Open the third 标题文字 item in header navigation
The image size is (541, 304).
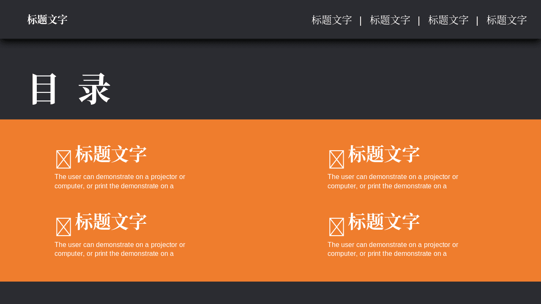tap(448, 20)
